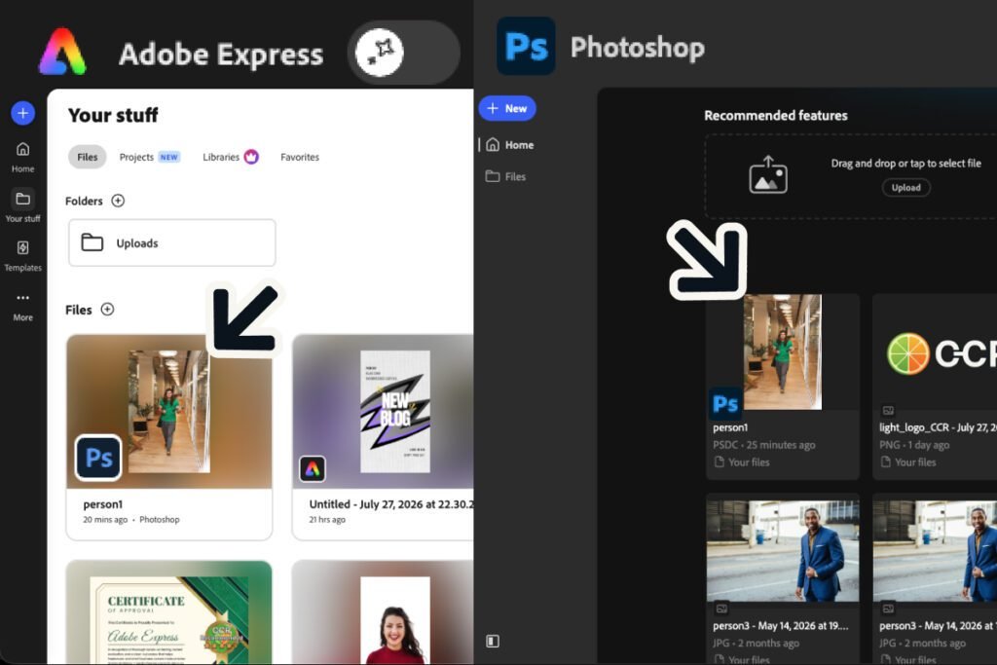Click the folder icon in the Uploads card
This screenshot has width=997, height=665.
pos(92,242)
